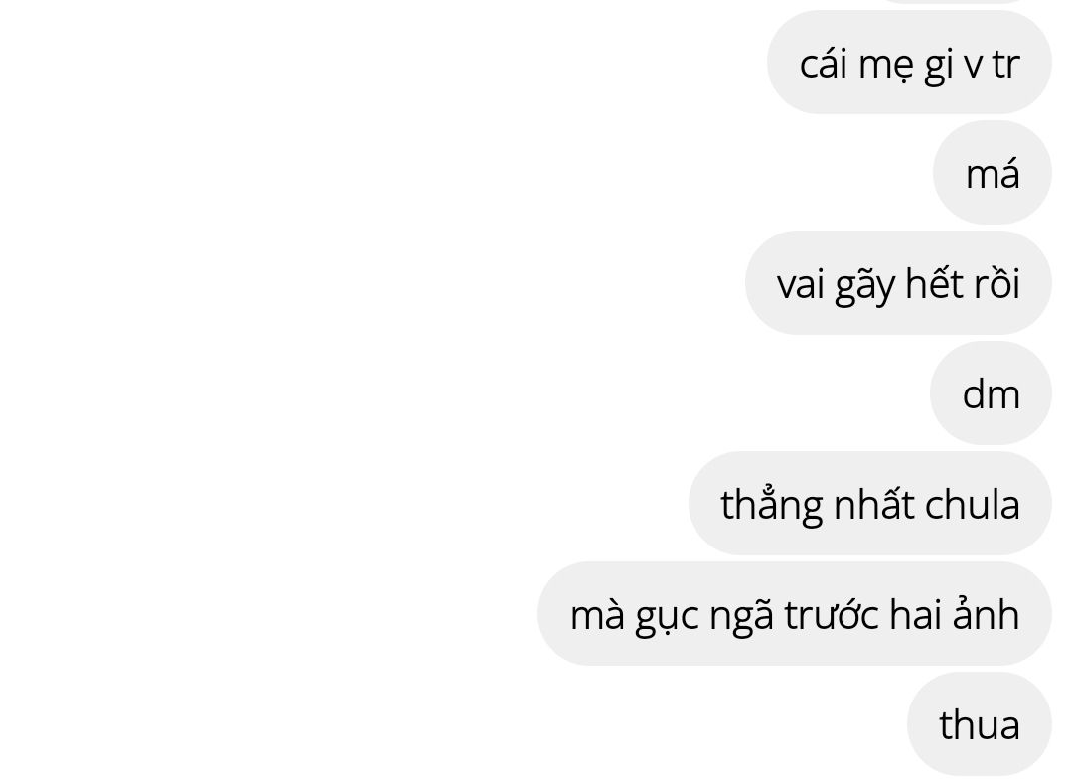This screenshot has height=780, width=1073.
Task: Click the "má" chat message
Action: (x=993, y=173)
